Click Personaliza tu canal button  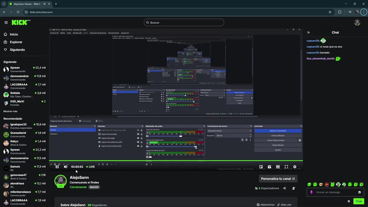tap(278, 179)
